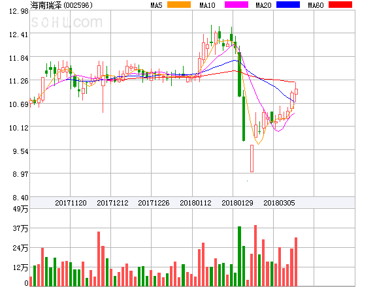Click the magenta MA10 legend swatch

[237, 5]
